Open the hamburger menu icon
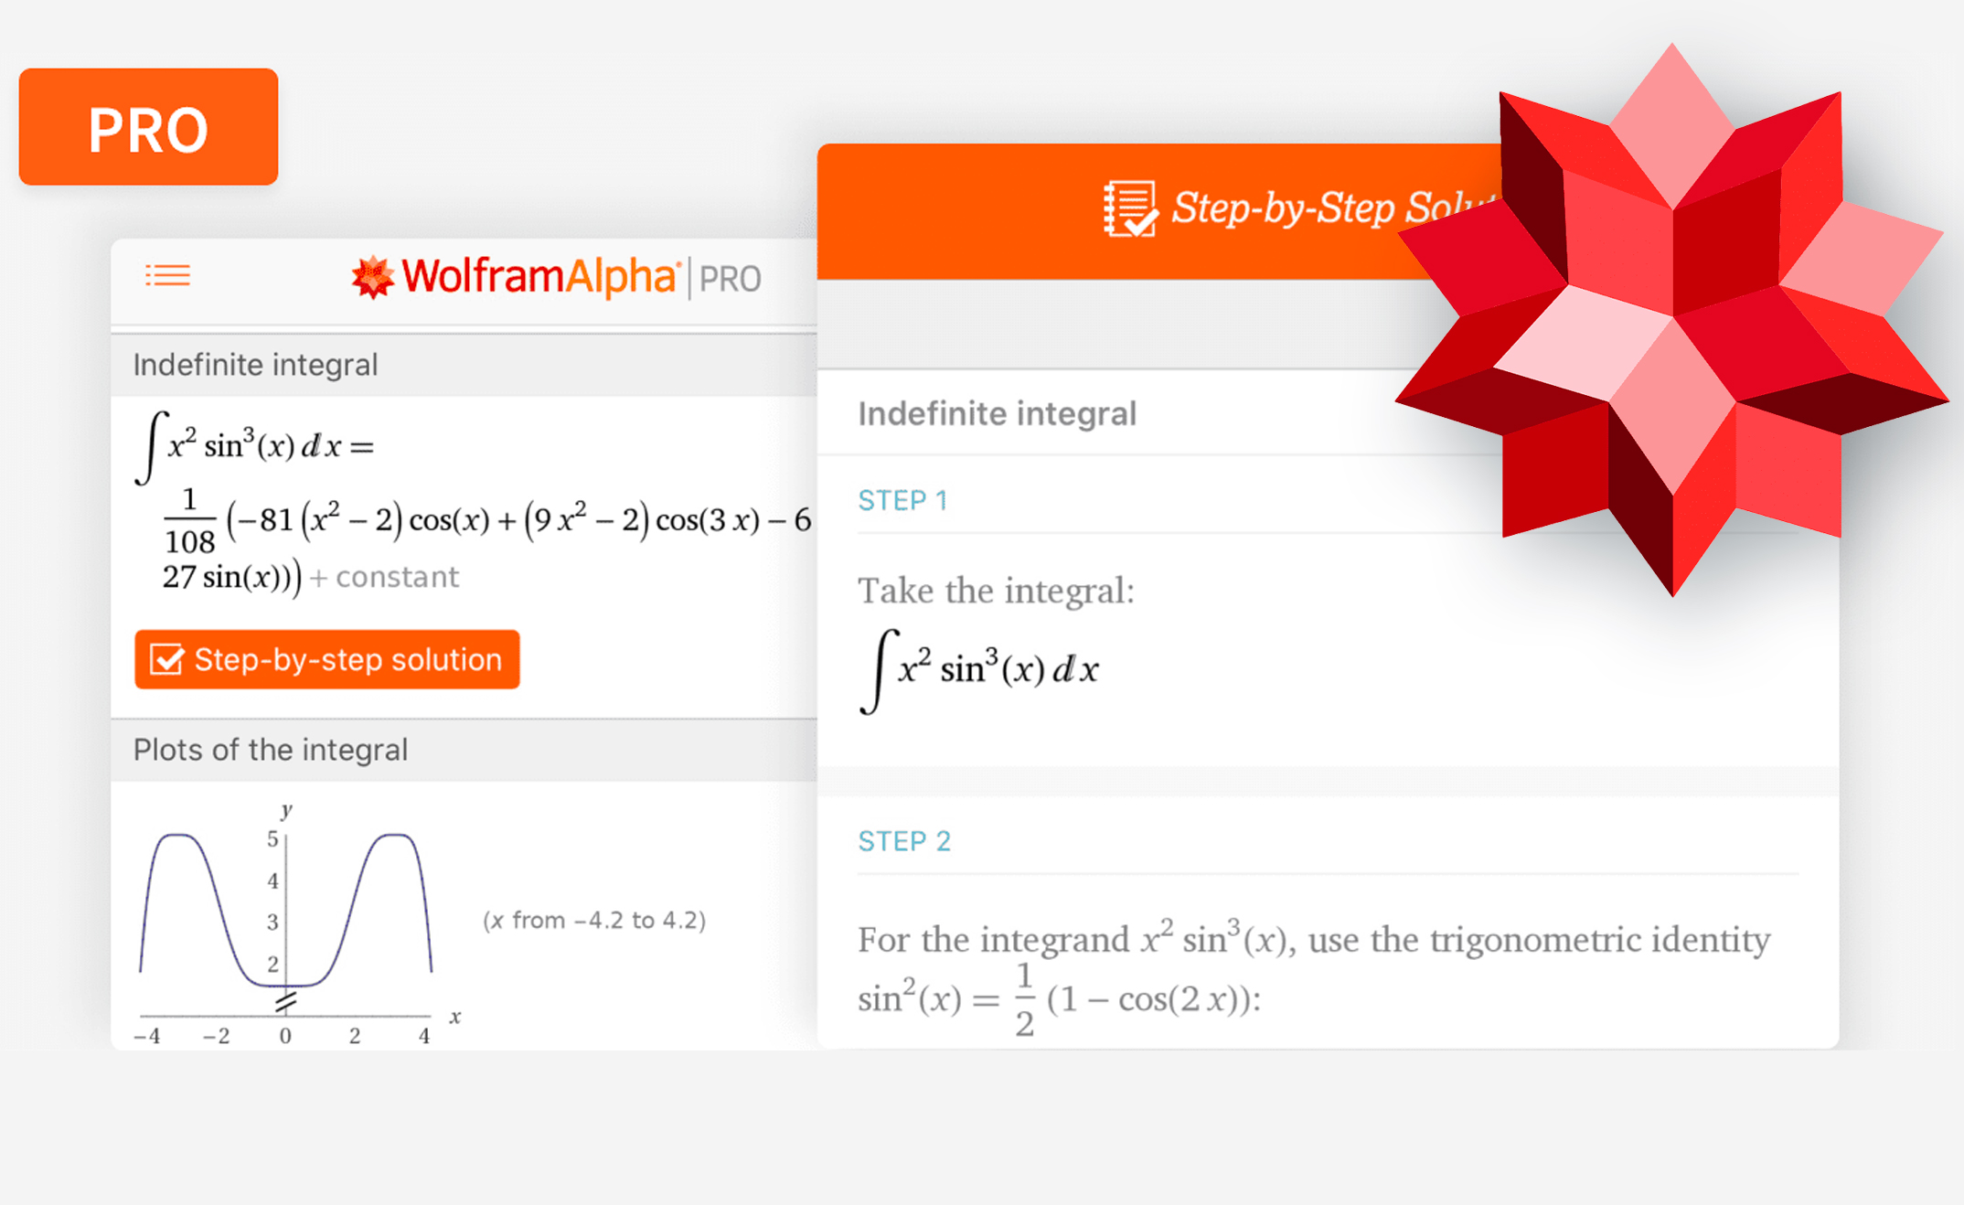The width and height of the screenshot is (1964, 1205). [x=167, y=275]
